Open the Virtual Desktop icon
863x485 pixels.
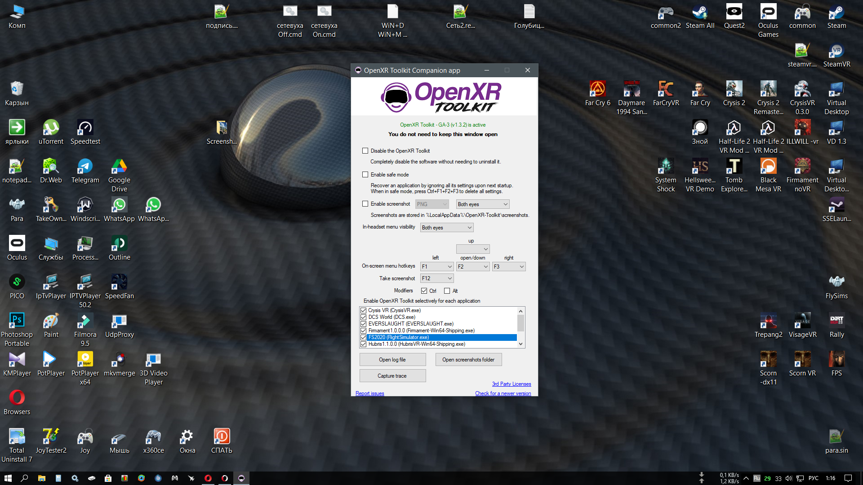[x=836, y=89]
